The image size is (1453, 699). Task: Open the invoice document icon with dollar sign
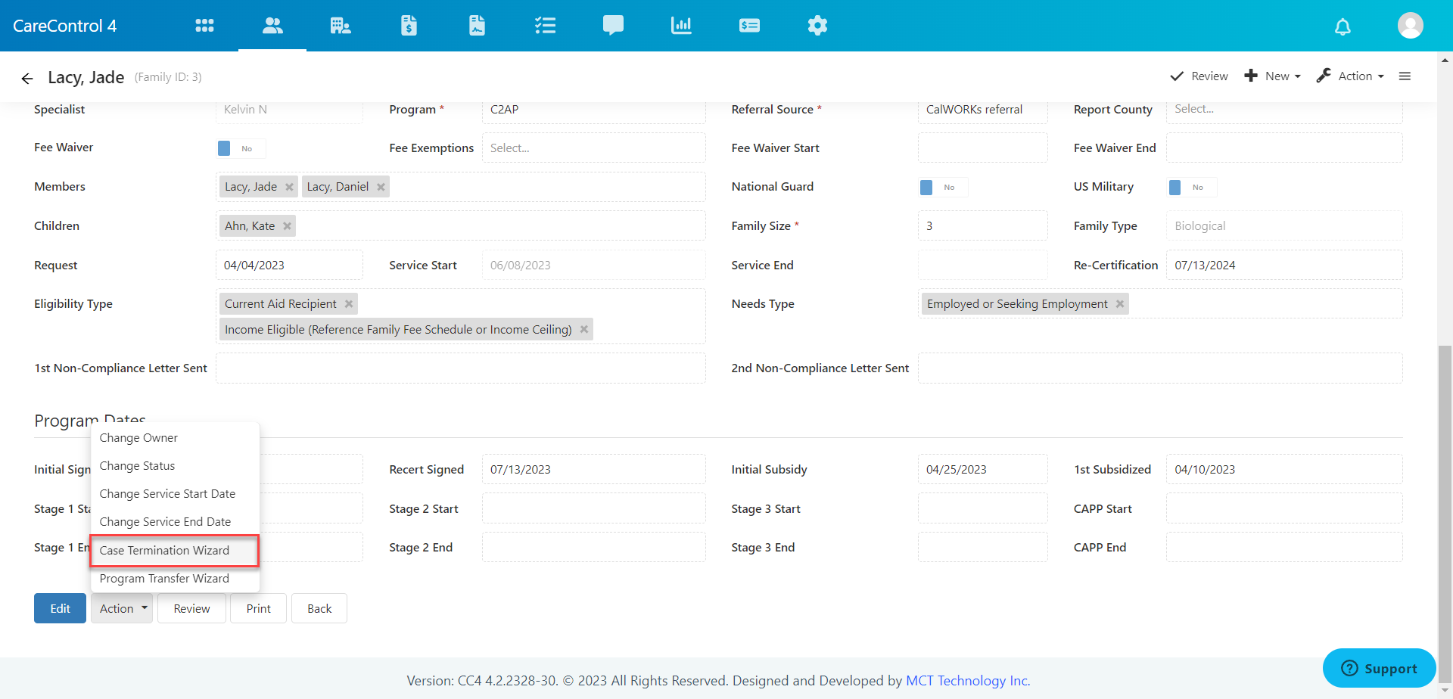click(409, 26)
